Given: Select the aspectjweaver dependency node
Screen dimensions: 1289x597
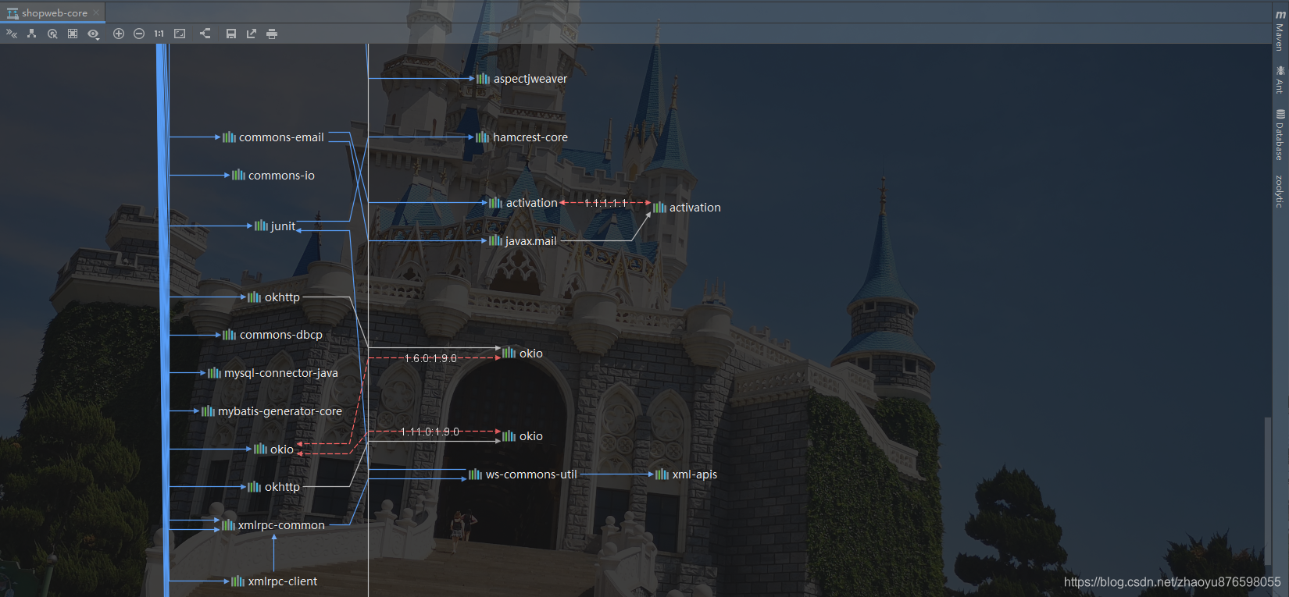Looking at the screenshot, I should 522,79.
